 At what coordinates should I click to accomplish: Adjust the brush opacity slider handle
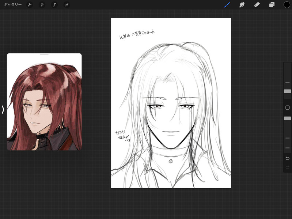coord(287,118)
